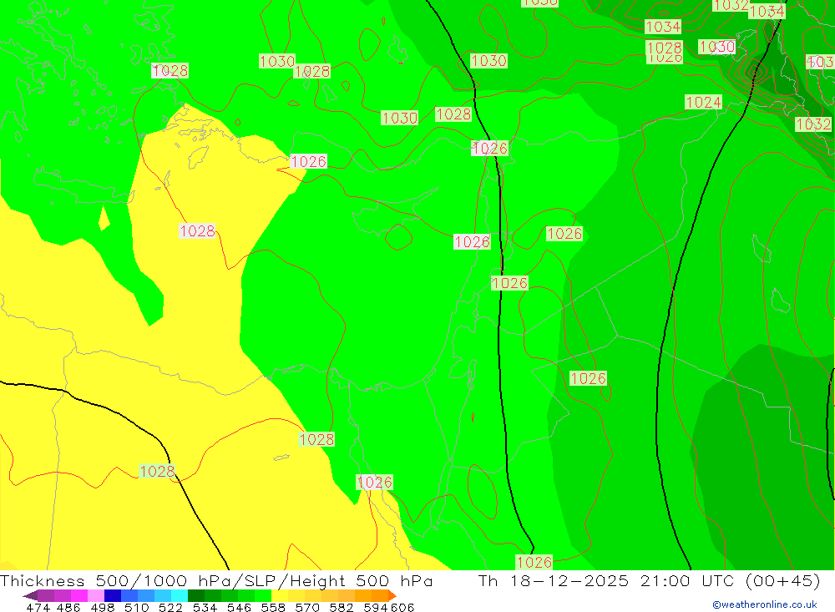835x612 pixels.
Task: Click the cyan legend swatch
Action: [180, 595]
